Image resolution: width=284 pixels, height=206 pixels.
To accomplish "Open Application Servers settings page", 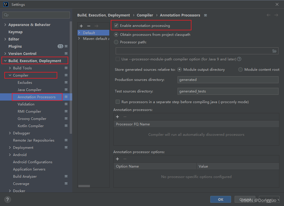I will (x=29, y=169).
